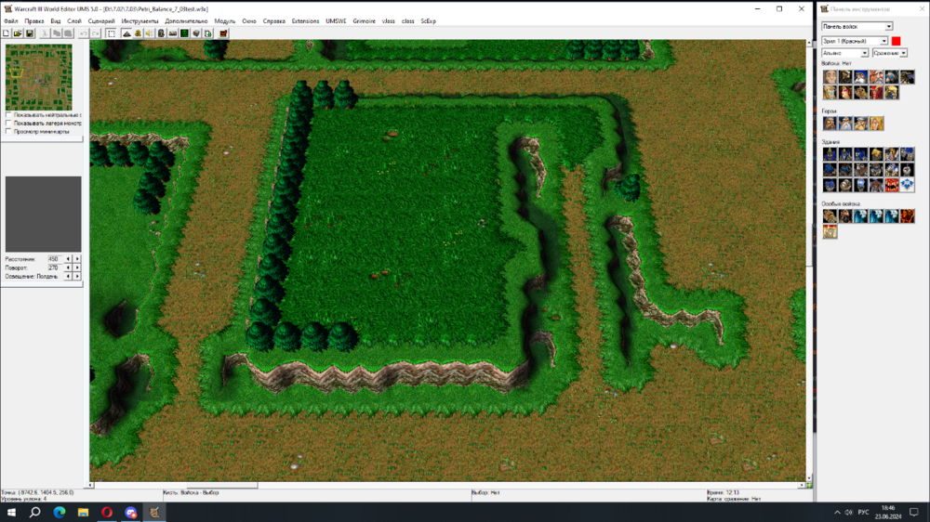Select the selection brush toolbar icon
This screenshot has height=522, width=930.
point(111,33)
